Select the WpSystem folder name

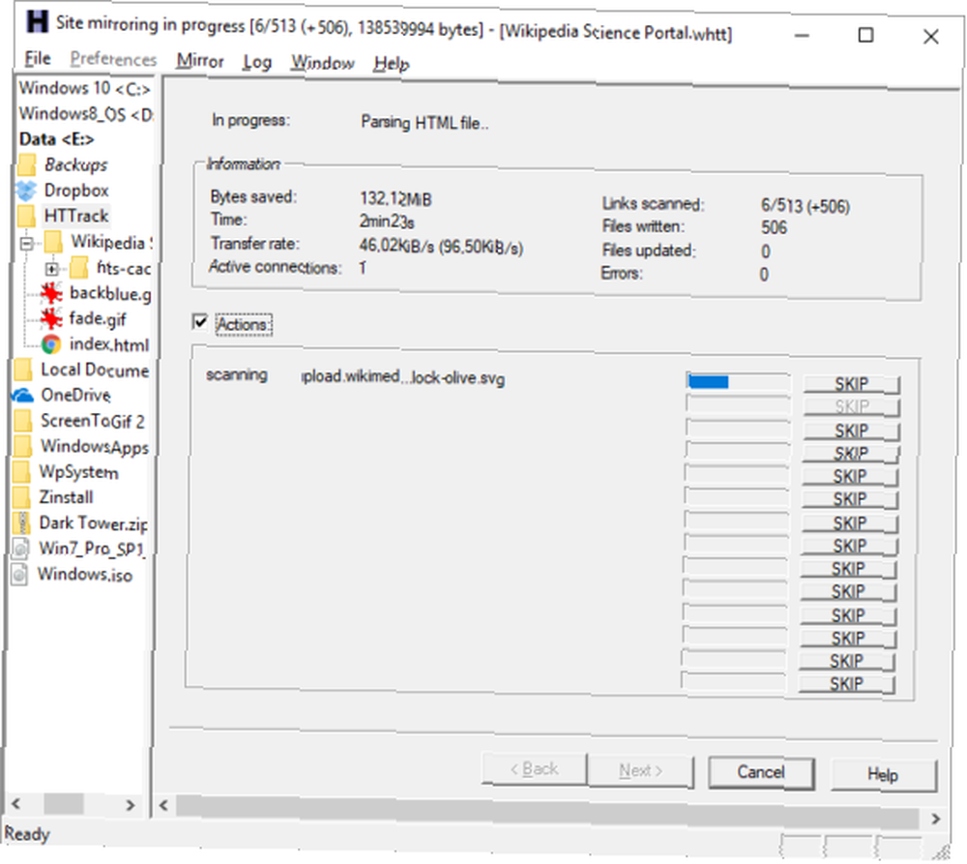79,472
